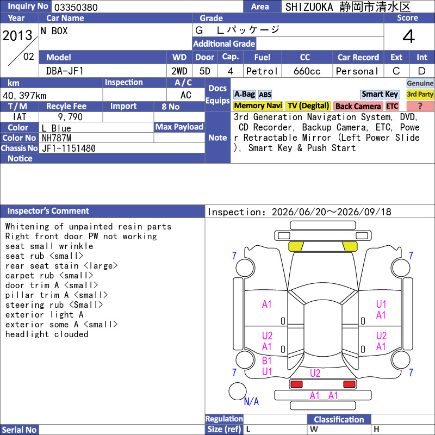This screenshot has width=435, height=435.
Task: Click the year value 2013
Action: pos(17,35)
